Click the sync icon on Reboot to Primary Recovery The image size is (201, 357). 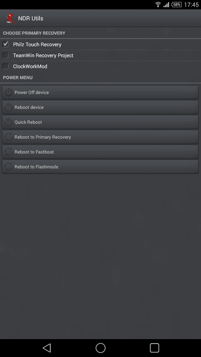(x=9, y=137)
